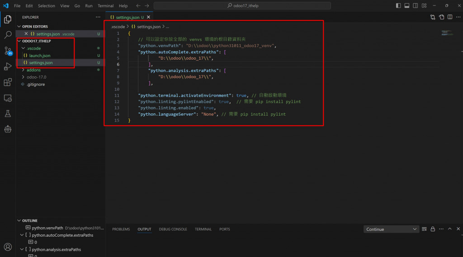Open the View menu
This screenshot has height=257, width=463.
point(65,5)
